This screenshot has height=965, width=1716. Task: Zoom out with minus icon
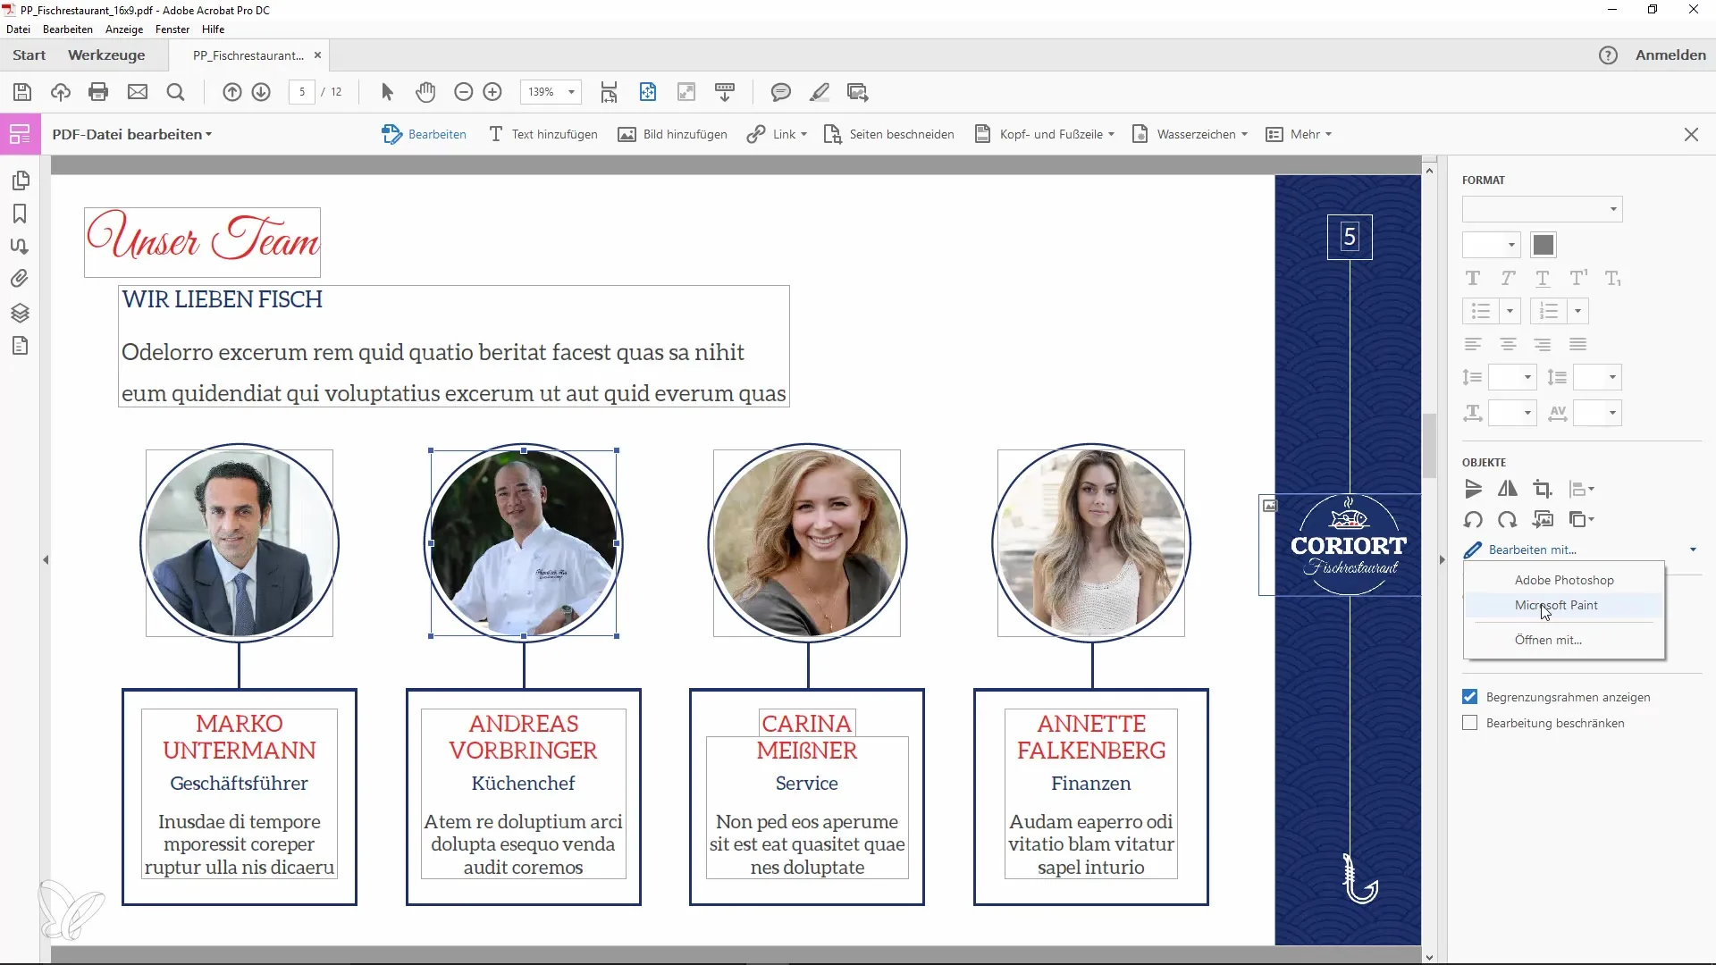463,92
